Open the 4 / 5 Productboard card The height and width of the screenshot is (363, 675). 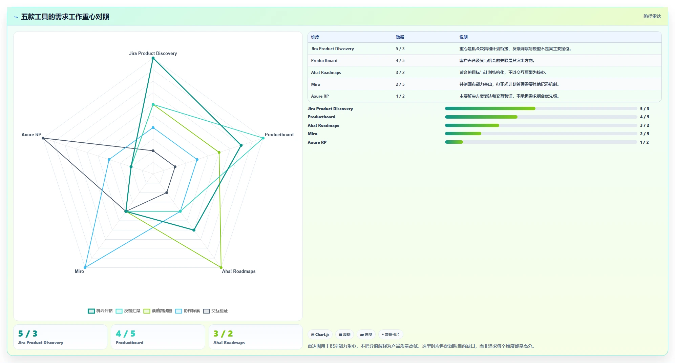pyautogui.click(x=158, y=337)
